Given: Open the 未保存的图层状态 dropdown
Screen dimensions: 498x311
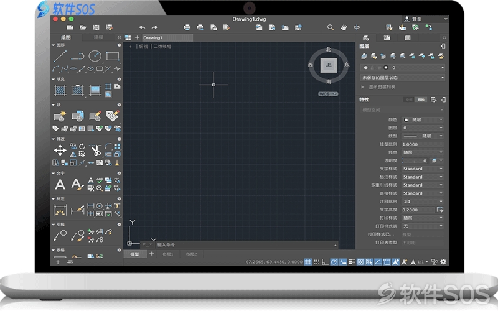Looking at the screenshot, I should (x=402, y=77).
